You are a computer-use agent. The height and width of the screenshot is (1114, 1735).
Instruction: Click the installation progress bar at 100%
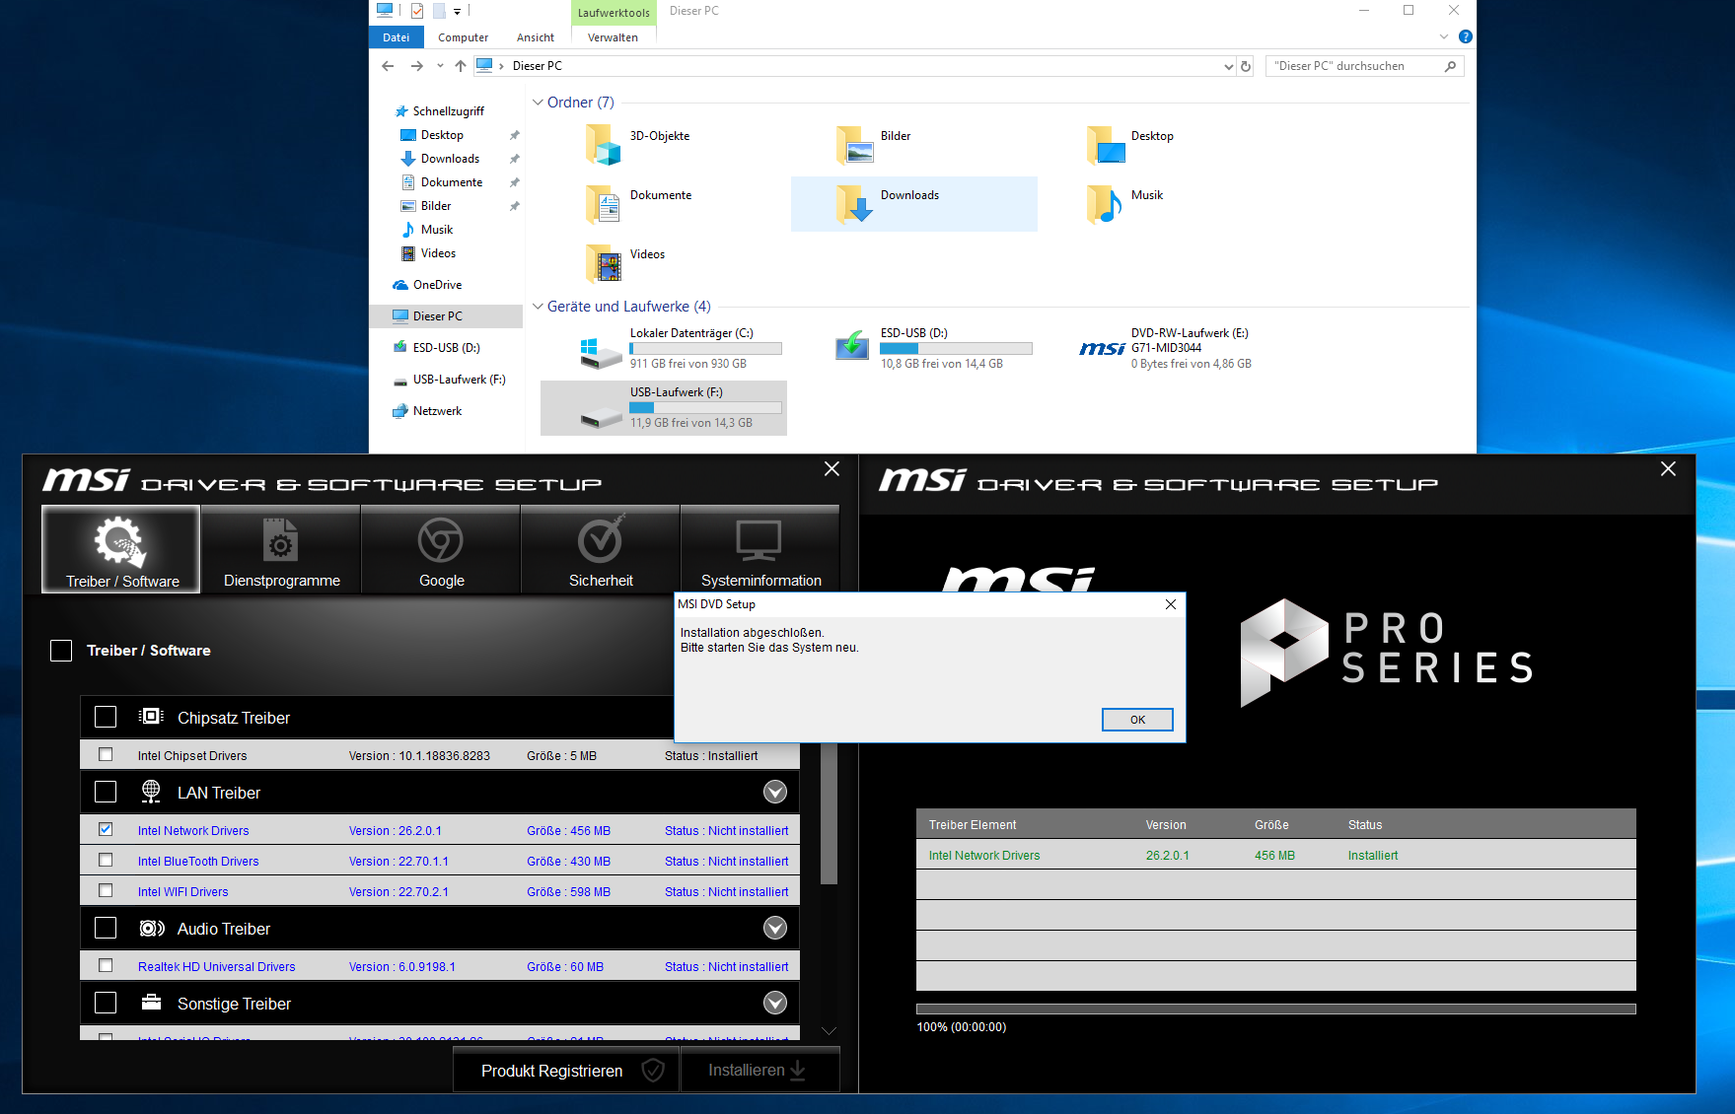point(1275,1009)
